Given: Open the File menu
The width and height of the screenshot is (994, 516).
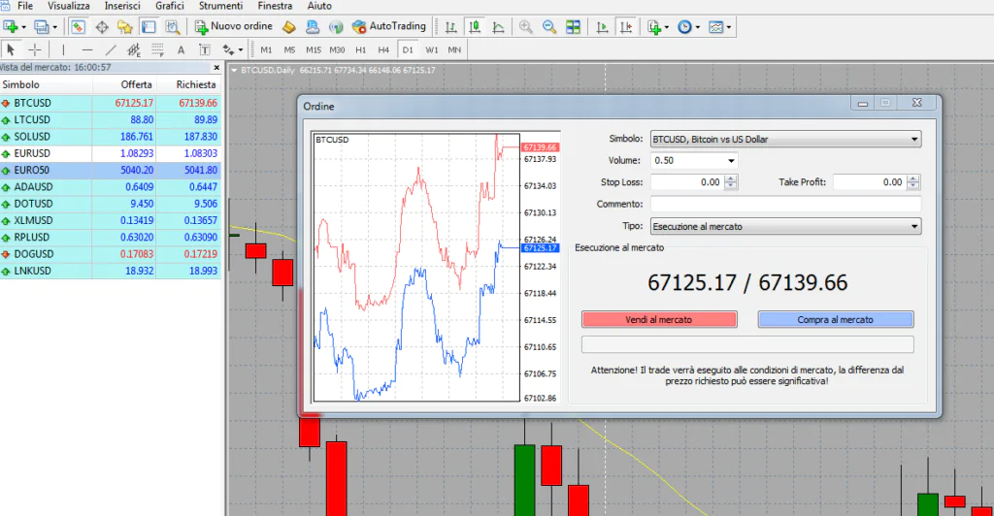Looking at the screenshot, I should point(25,6).
